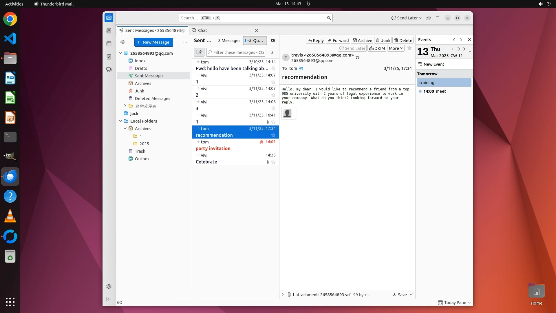
Task: Toggle the Quick Filter bar button
Action: [x=255, y=41]
